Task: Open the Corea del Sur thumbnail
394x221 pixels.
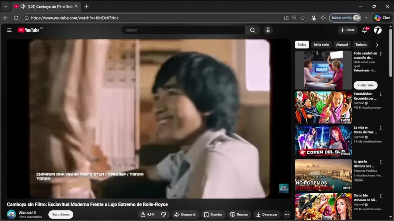Action: tap(323, 141)
